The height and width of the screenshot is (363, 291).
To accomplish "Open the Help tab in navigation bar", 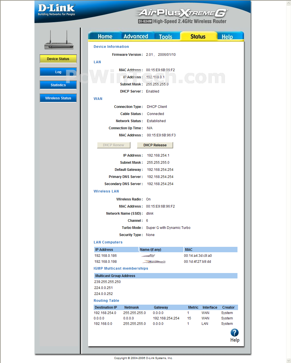I will pos(227,37).
